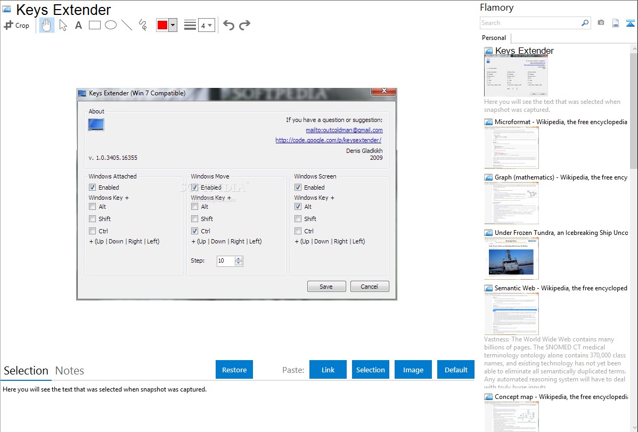Click the Step spinner up arrow

click(x=239, y=258)
